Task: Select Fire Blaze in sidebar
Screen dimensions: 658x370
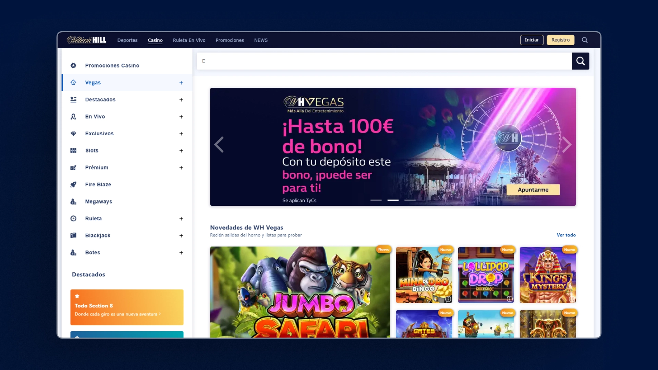Action: (x=98, y=184)
